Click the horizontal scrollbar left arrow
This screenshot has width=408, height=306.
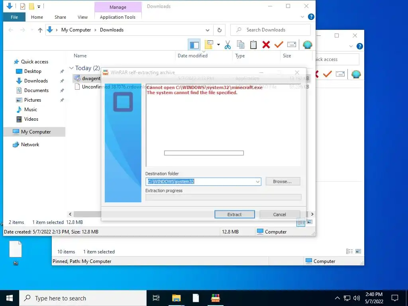(x=70, y=214)
